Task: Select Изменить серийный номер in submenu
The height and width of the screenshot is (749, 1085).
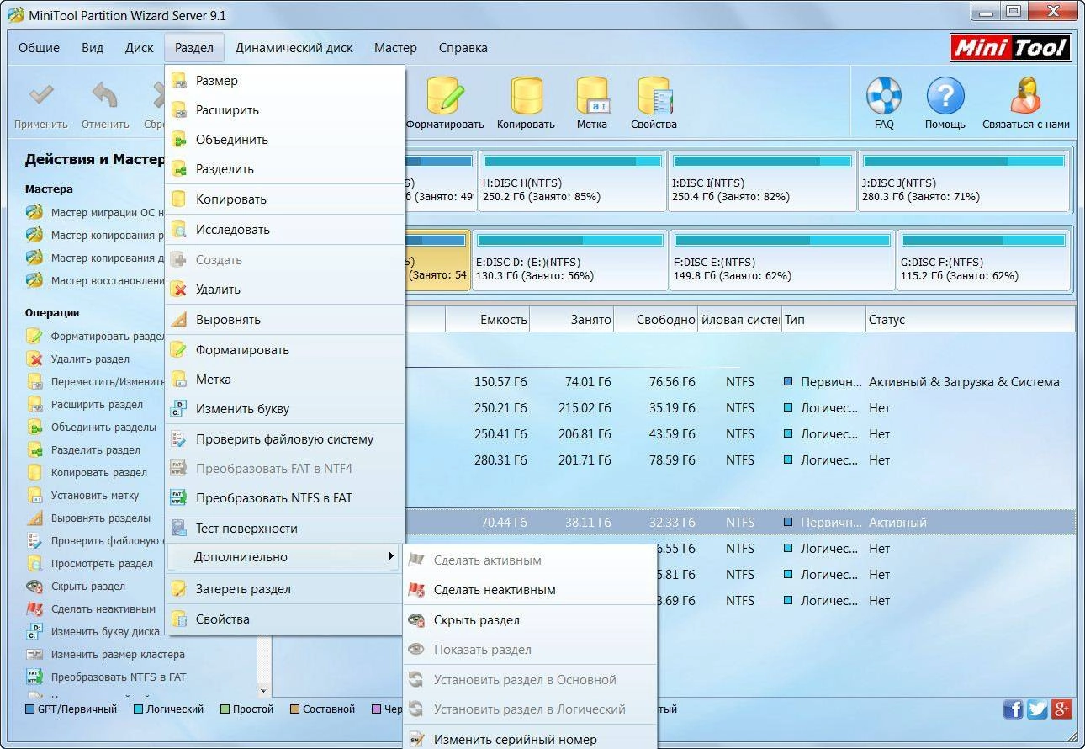Action: 530,740
